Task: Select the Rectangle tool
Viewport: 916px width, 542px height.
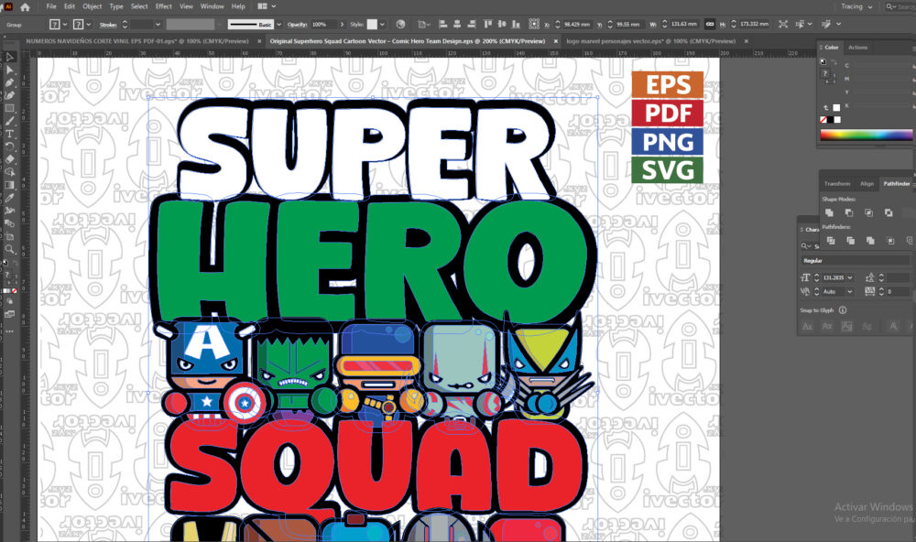Action: [9, 109]
